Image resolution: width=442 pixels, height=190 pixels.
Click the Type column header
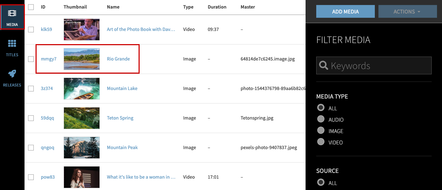(188, 7)
